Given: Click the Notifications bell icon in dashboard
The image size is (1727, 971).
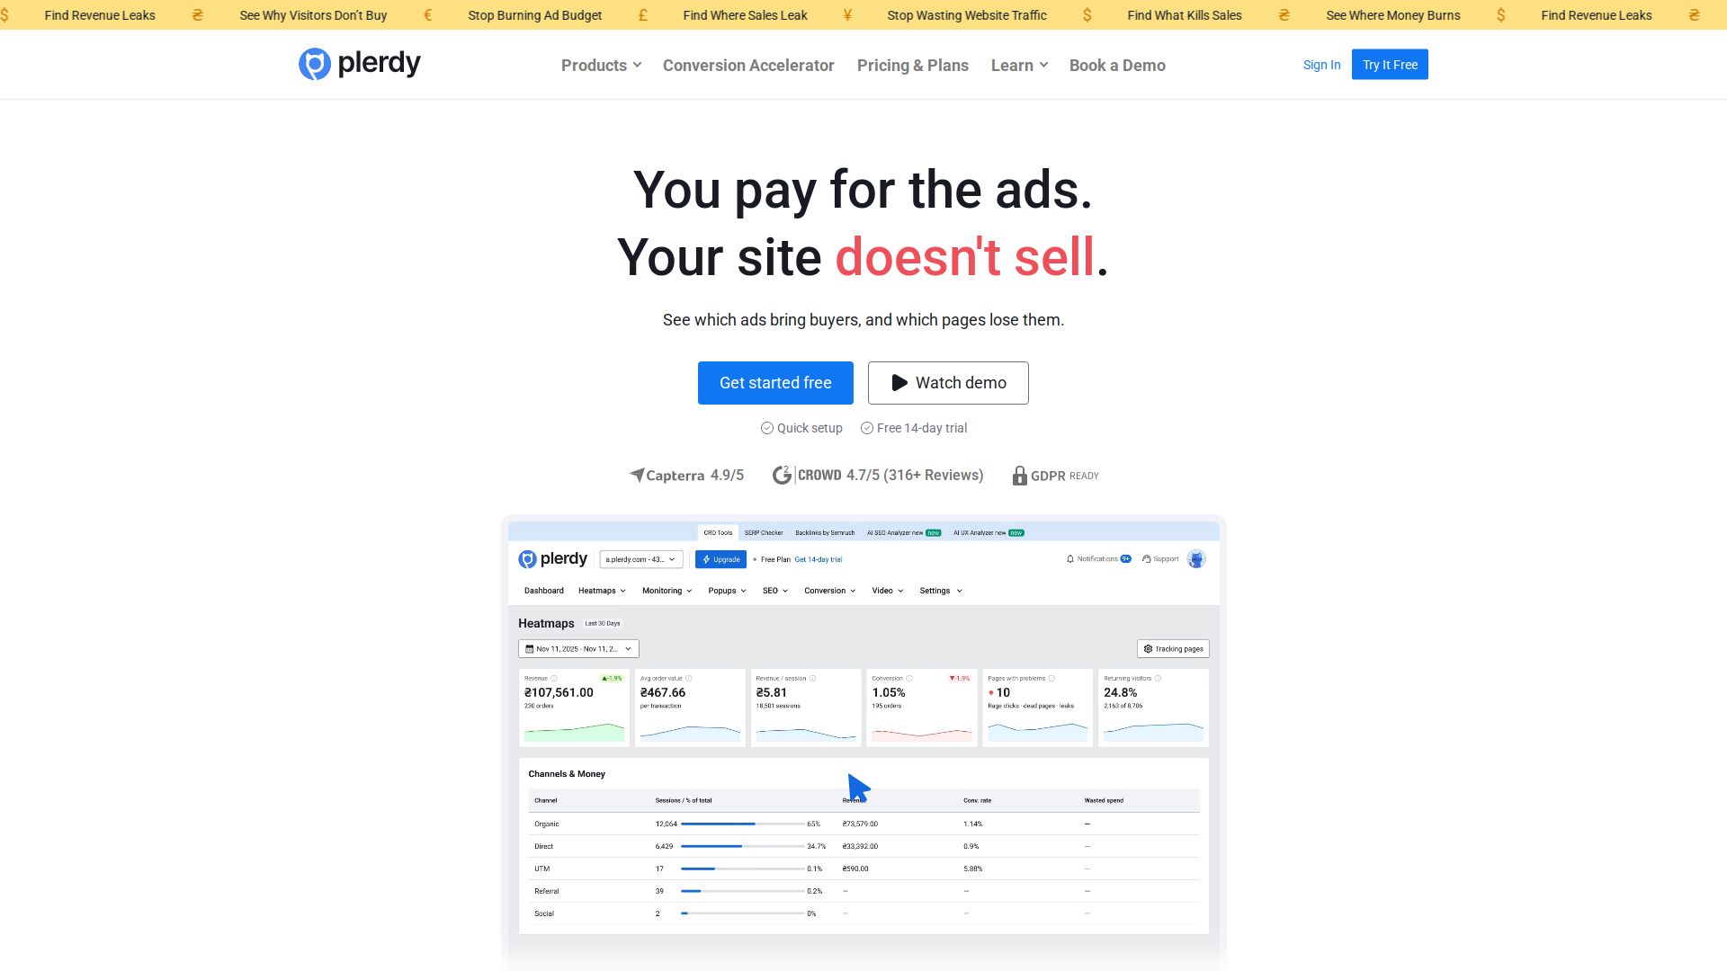Looking at the screenshot, I should (1070, 559).
